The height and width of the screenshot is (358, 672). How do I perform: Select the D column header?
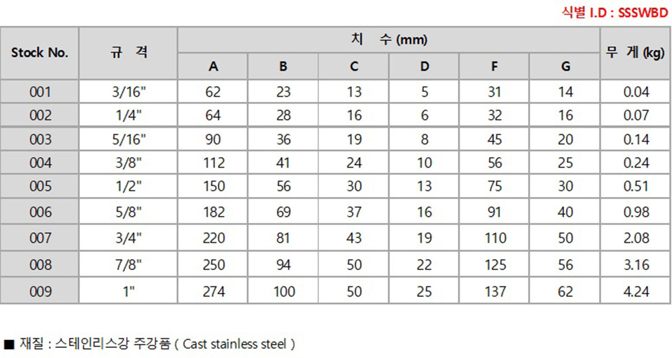click(x=424, y=67)
